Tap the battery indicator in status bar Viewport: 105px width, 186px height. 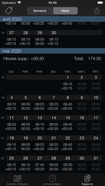(100, 3)
